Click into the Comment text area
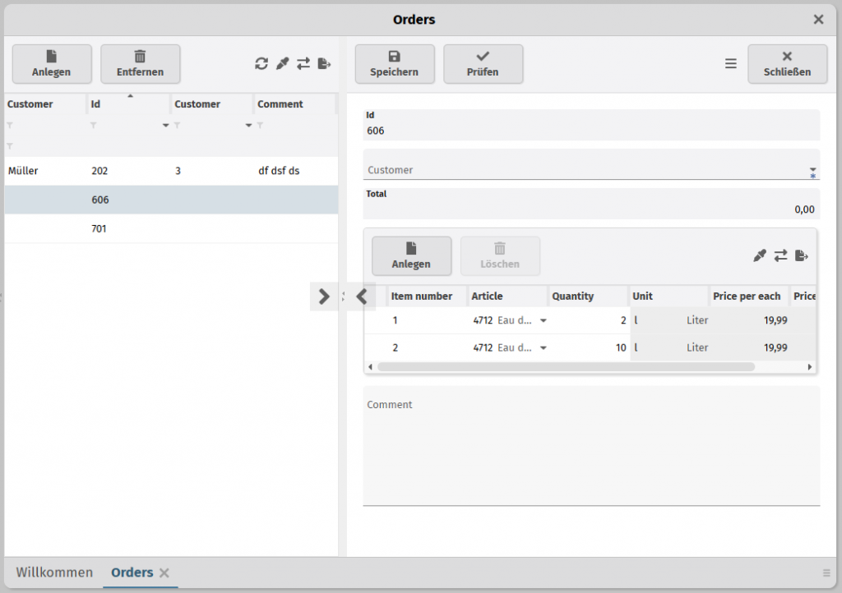 click(591, 452)
